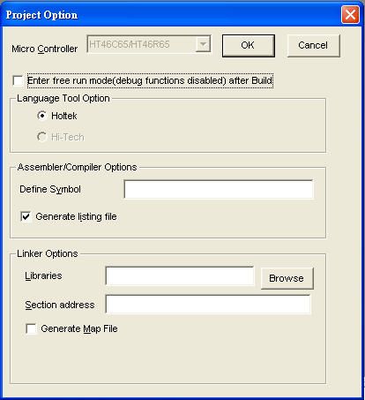Viewport: 365px width, 400px height.
Task: Click the Enter free run mode label text
Action: click(150, 80)
